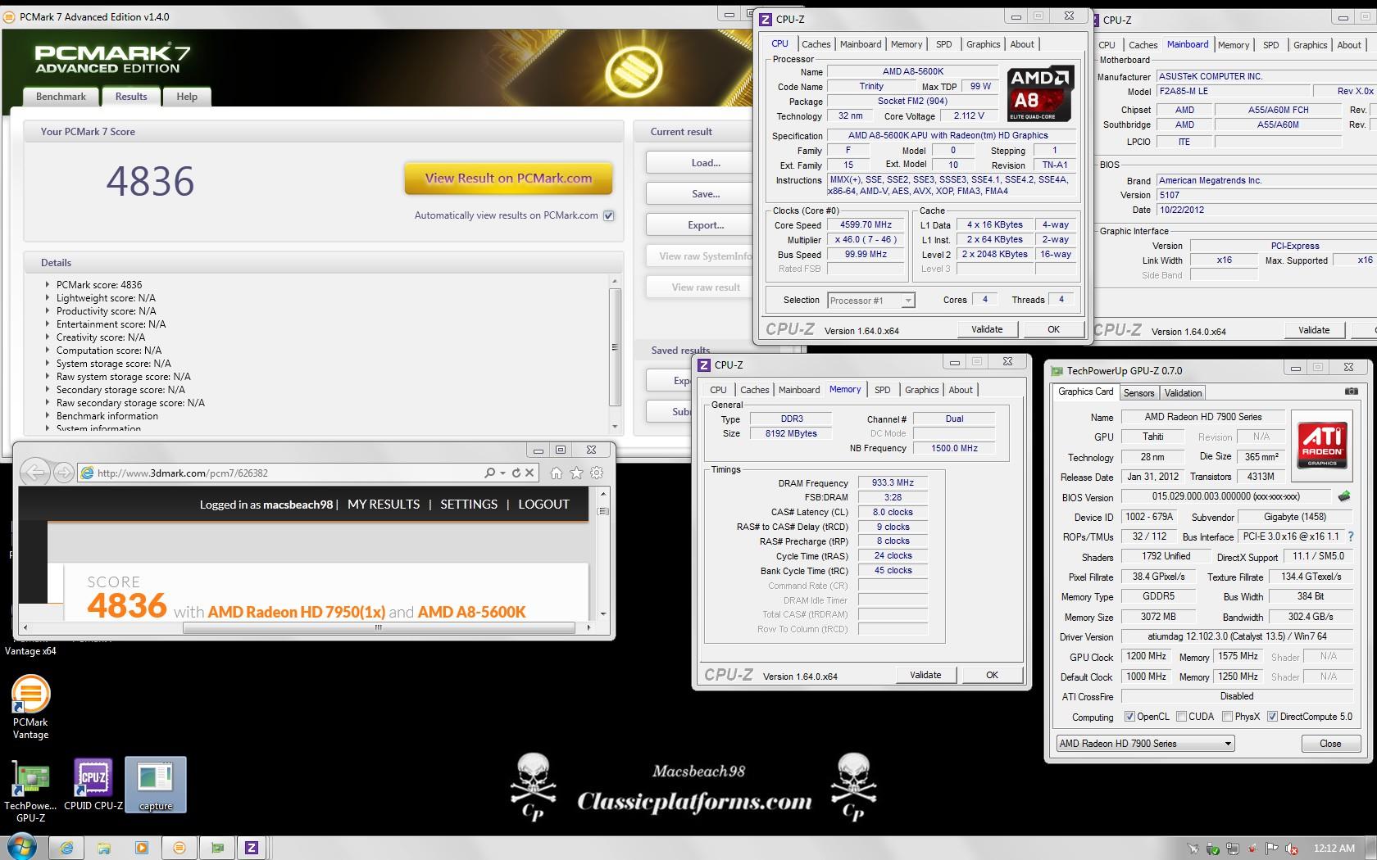Open MY RESULTS link on 3dmark page
Screen dimensions: 1377x860
point(384,505)
